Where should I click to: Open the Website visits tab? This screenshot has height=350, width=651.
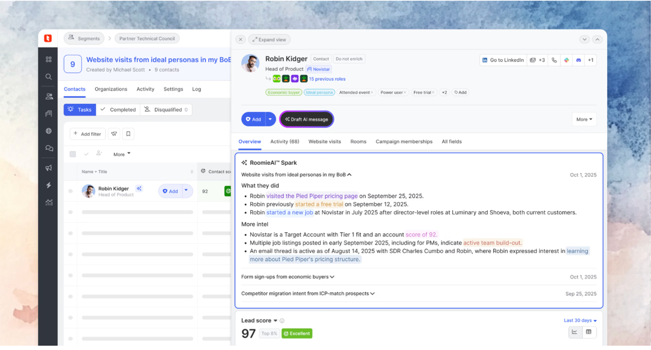(x=324, y=142)
